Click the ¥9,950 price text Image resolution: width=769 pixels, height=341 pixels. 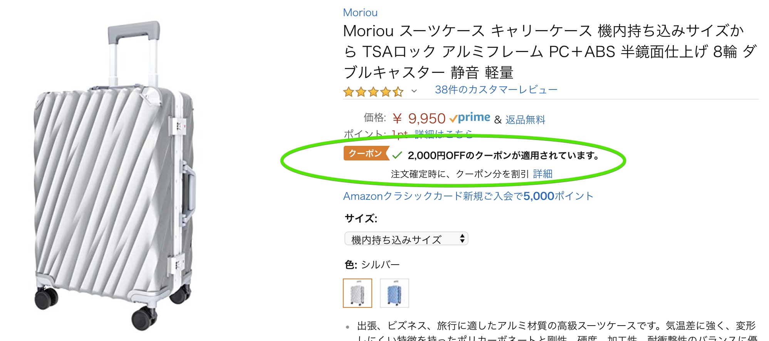click(x=419, y=118)
